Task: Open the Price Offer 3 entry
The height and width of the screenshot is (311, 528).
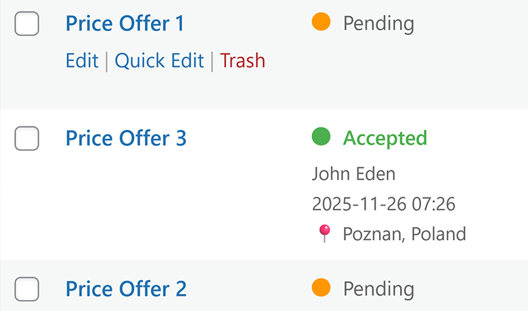Action: pyautogui.click(x=125, y=138)
